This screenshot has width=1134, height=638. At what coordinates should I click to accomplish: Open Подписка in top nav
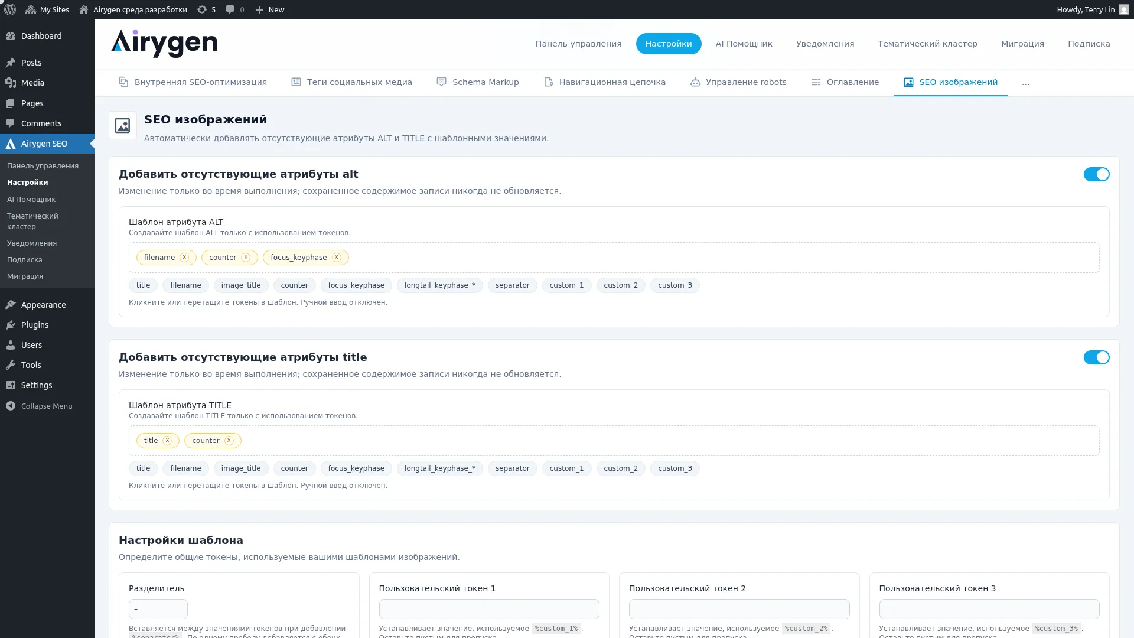(x=1089, y=44)
